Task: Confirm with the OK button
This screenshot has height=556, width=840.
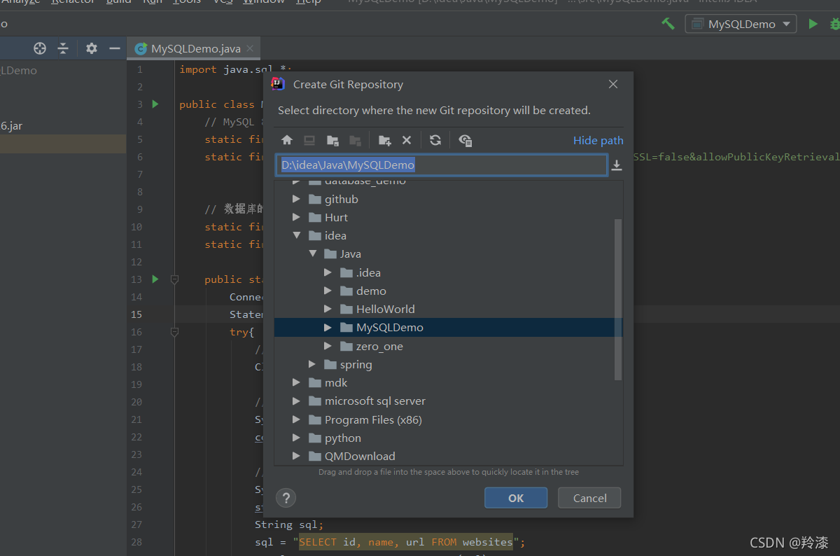Action: click(x=516, y=498)
